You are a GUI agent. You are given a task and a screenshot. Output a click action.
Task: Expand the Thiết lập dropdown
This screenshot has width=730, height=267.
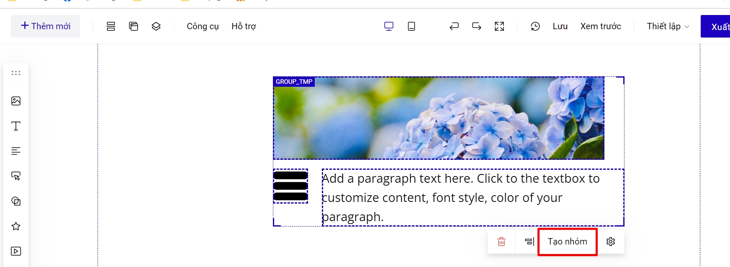click(668, 26)
